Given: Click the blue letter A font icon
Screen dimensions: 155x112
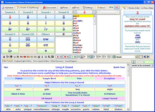Looking at the screenshot, I should 4,57.
